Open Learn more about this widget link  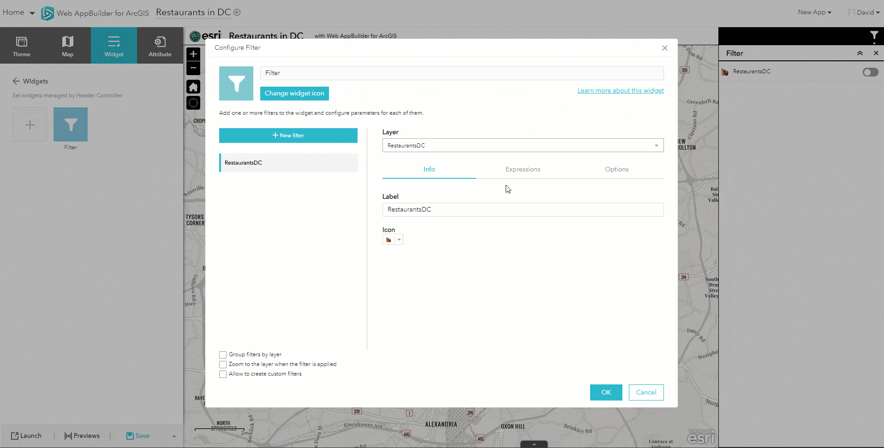(x=621, y=91)
